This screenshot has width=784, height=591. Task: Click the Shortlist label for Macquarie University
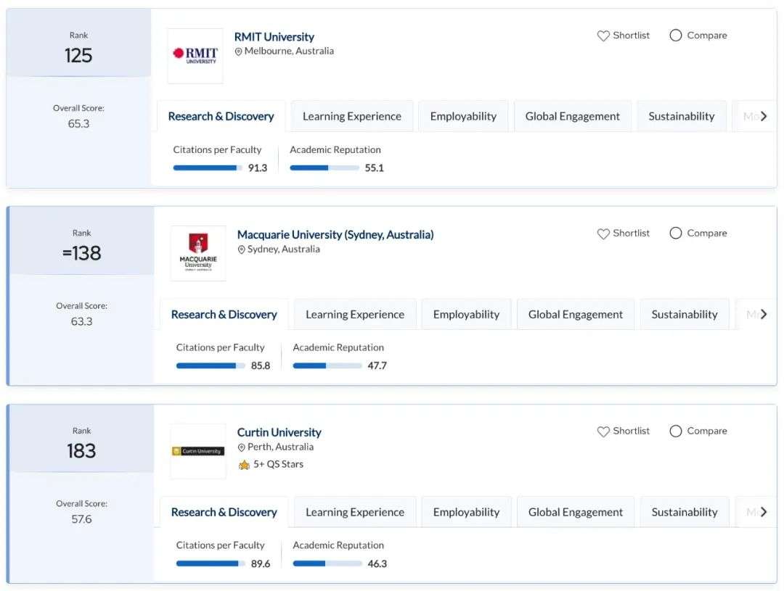click(631, 233)
